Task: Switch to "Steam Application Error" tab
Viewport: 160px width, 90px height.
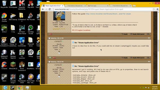Action: click(53, 6)
